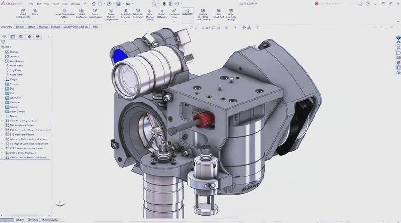Switch to DisplayManager color ball tab
This screenshot has width=401, height=223.
tap(38, 37)
